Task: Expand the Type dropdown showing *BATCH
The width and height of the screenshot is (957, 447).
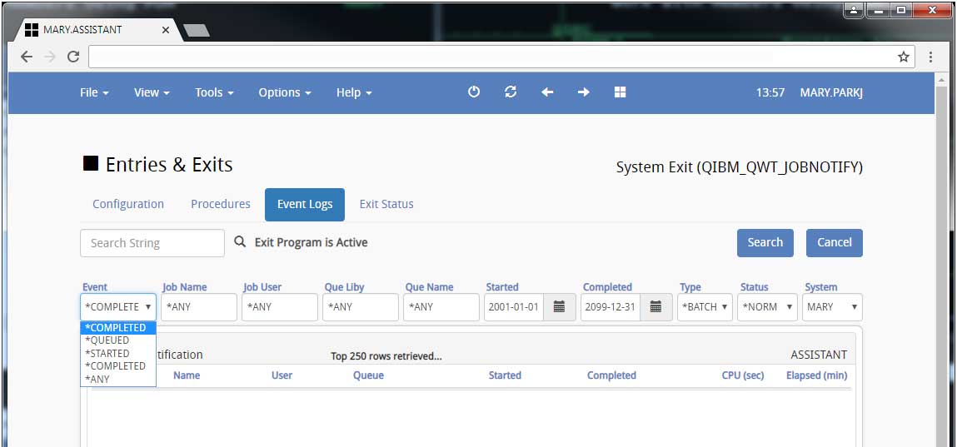Action: click(x=705, y=307)
